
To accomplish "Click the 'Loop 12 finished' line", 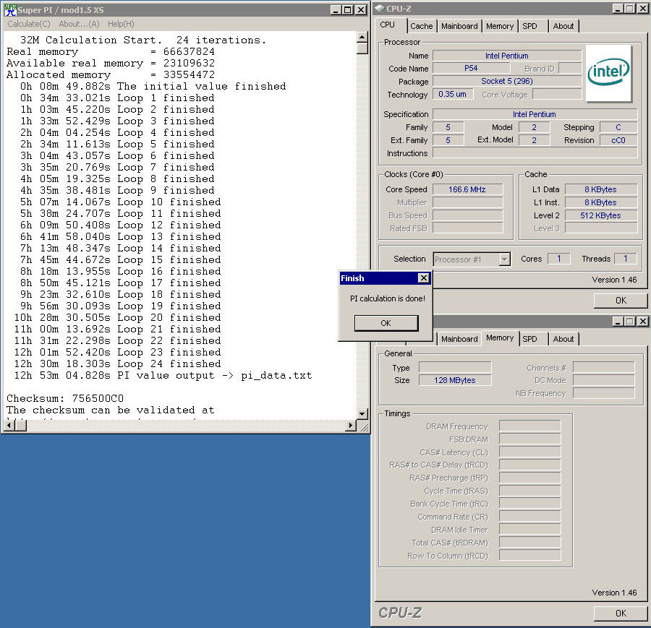I will pos(120,225).
